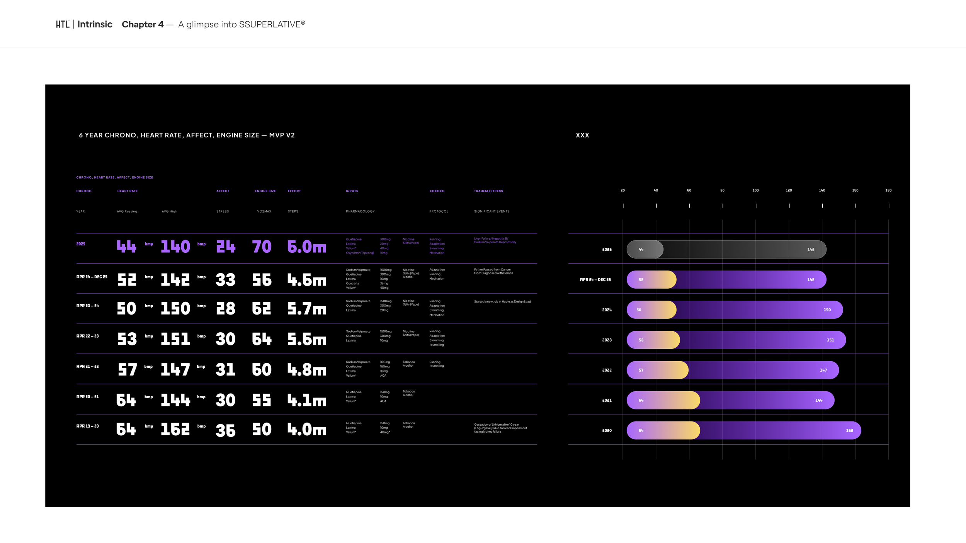Screen dimensions: 966x543
Task: Click the AFFECT column header
Action: (x=223, y=191)
